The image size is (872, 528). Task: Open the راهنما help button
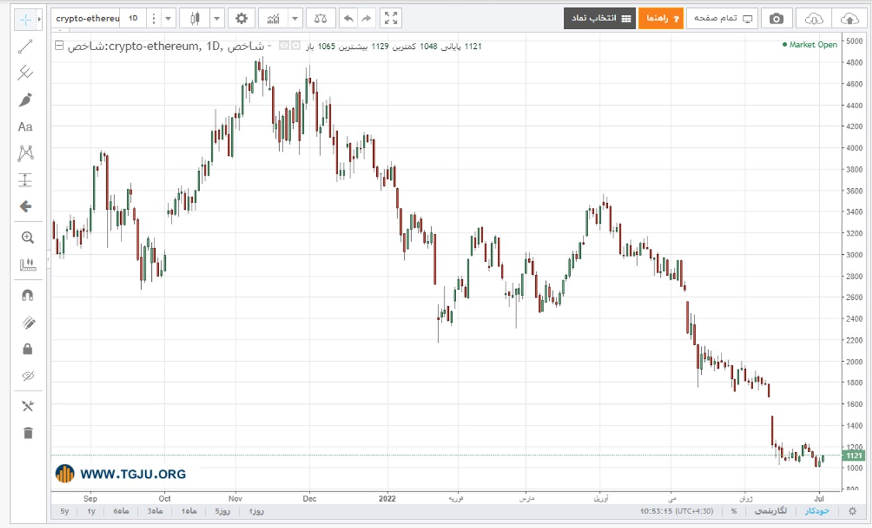661,18
